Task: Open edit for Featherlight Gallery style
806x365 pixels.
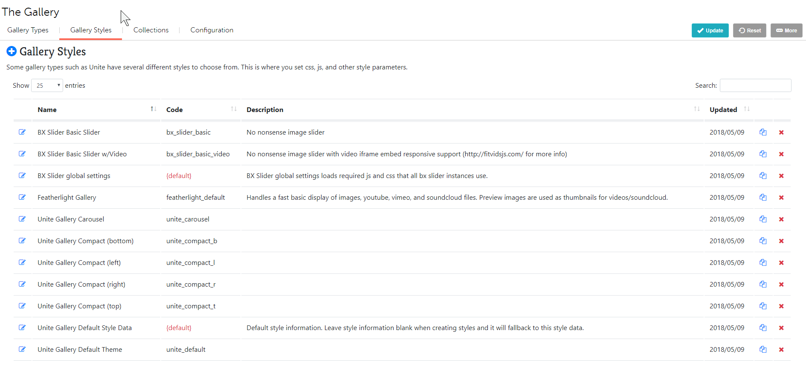Action: (22, 197)
